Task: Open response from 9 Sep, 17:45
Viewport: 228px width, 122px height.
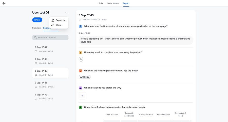Action: pyautogui.click(x=50, y=61)
